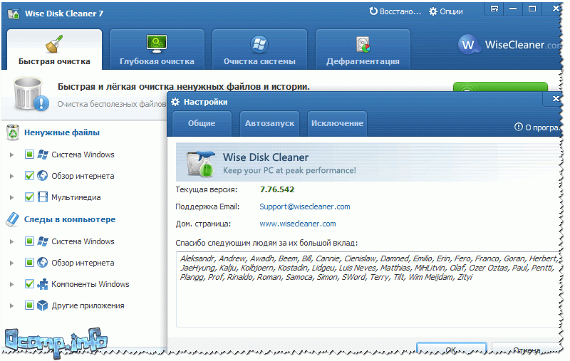Expand the Мультимедиа tree node

tap(11, 197)
